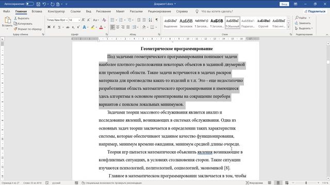The height and width of the screenshot is (185, 330).
Task: Click the multilevel list icon
Action: click(129, 20)
